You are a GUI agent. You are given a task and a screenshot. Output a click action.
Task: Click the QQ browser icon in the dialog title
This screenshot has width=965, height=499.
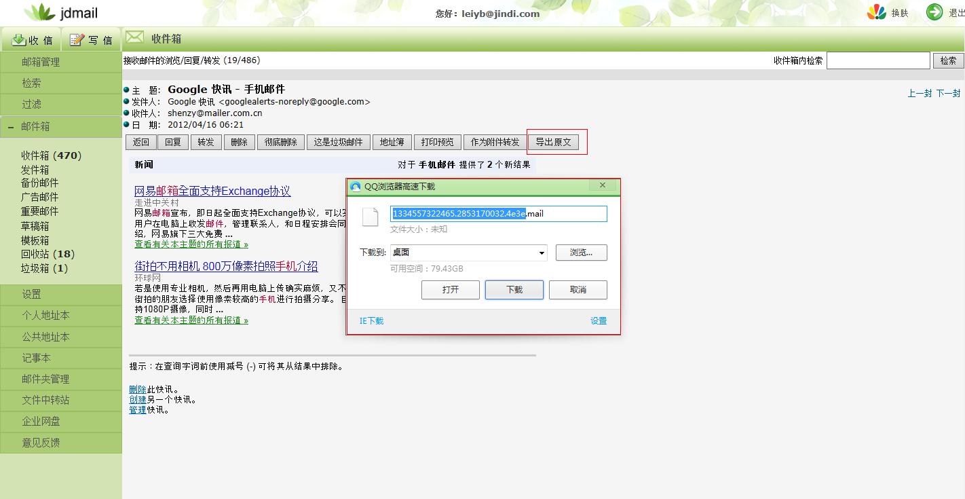tap(356, 186)
